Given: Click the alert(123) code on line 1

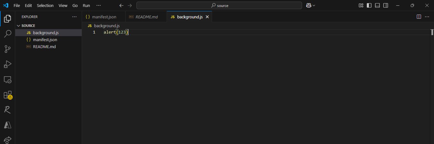Looking at the screenshot, I should coord(116,32).
